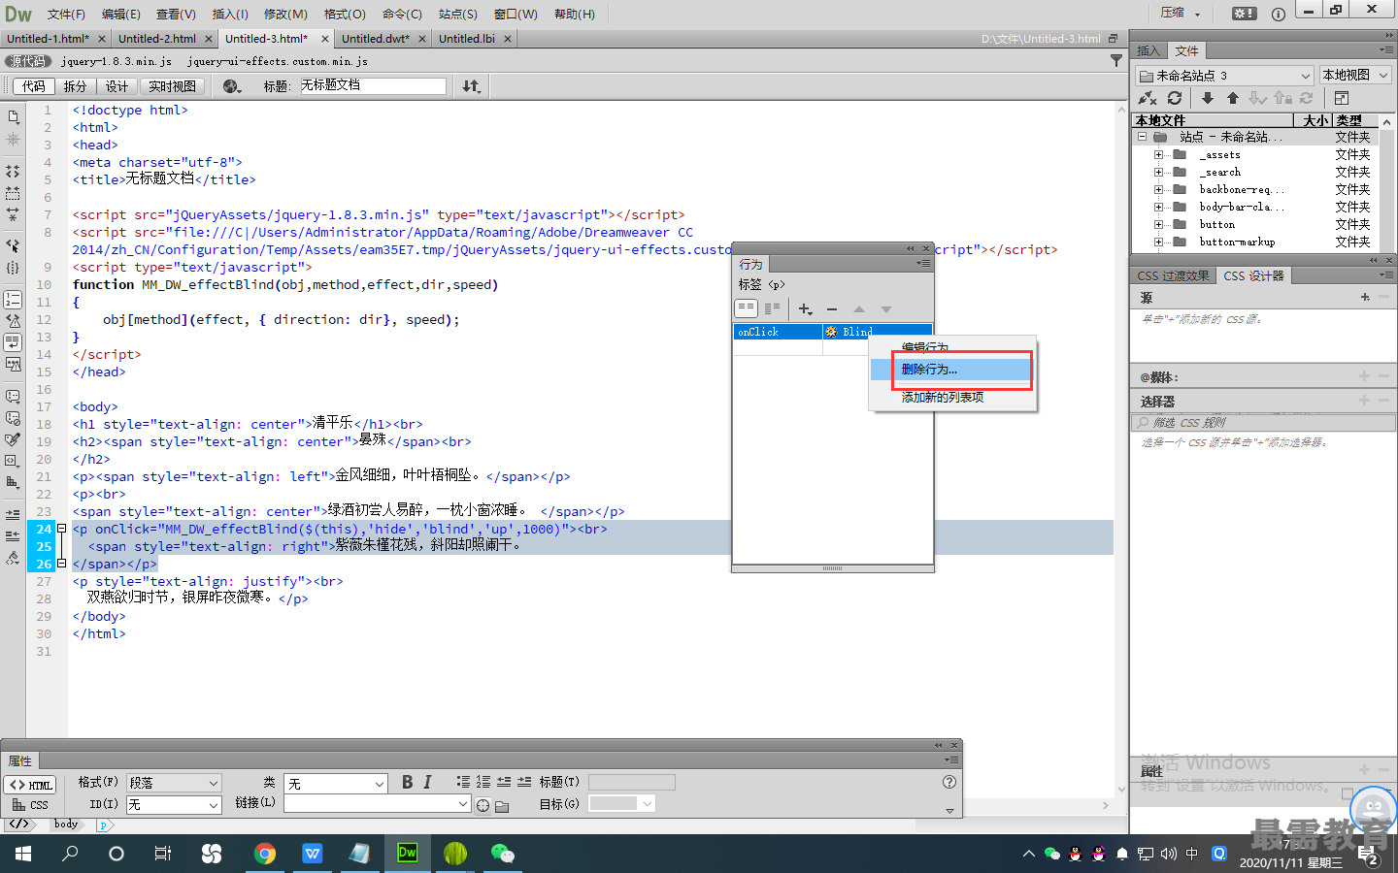The width and height of the screenshot is (1398, 873).
Task: Expand the button-markup folder in Files
Action: click(1158, 242)
